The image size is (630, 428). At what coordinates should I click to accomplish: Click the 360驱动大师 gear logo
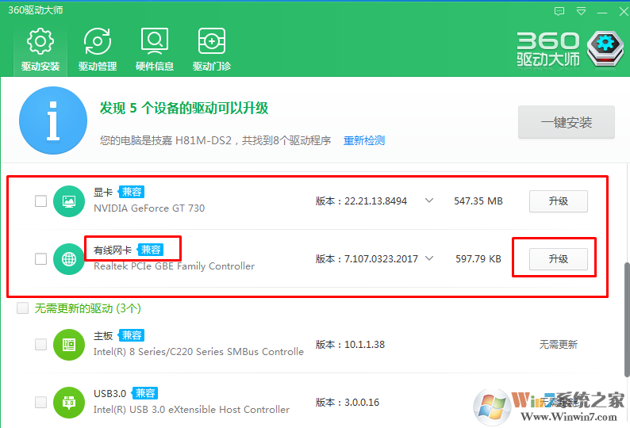[607, 47]
